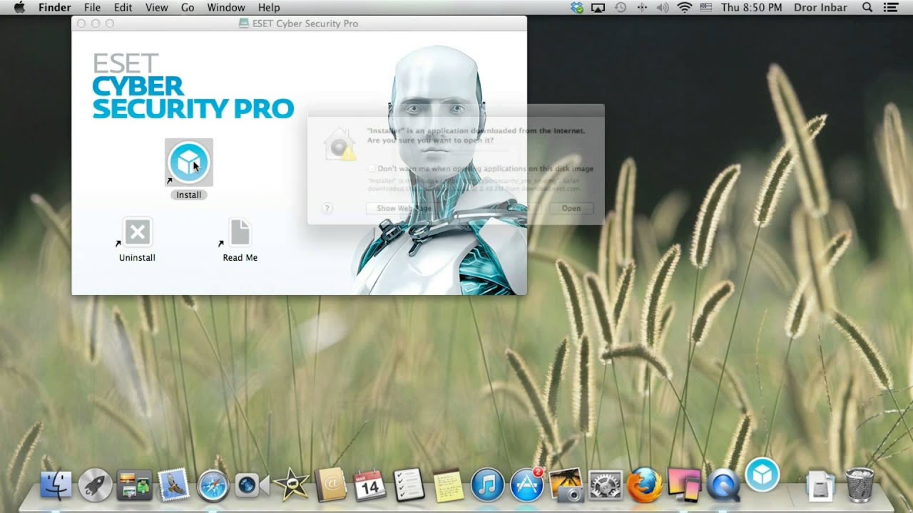Click the US flag input source icon
The width and height of the screenshot is (913, 513).
tap(706, 8)
